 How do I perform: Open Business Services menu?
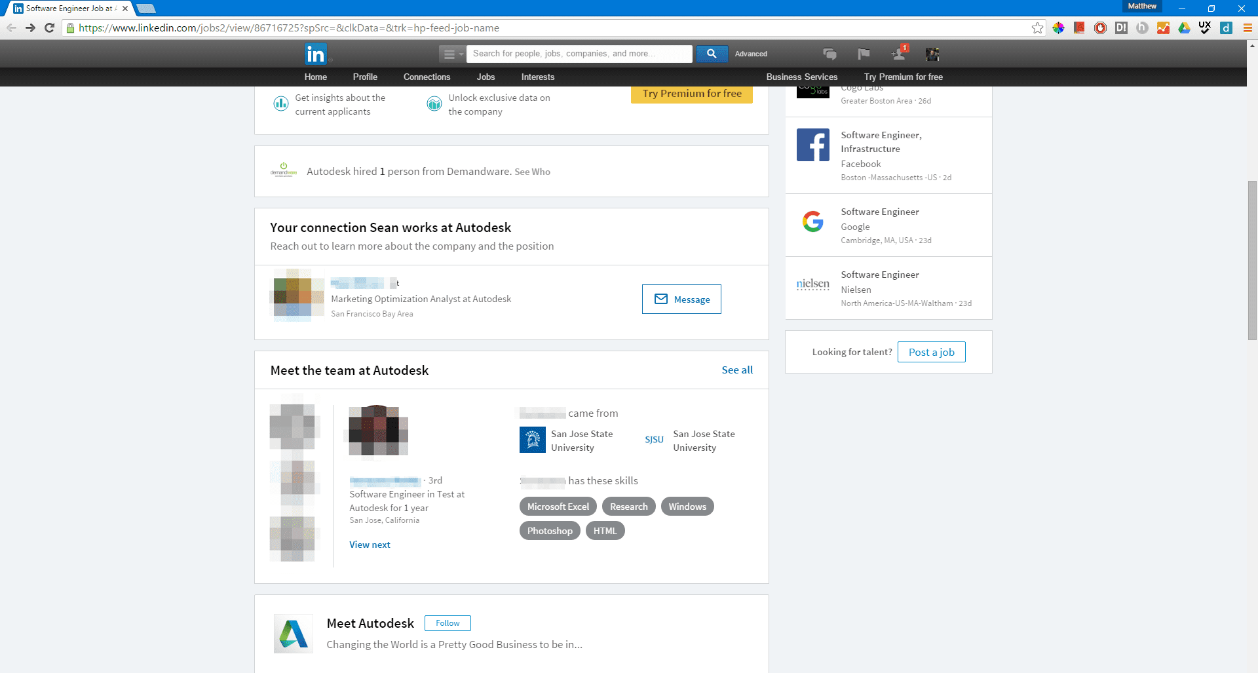tap(802, 77)
